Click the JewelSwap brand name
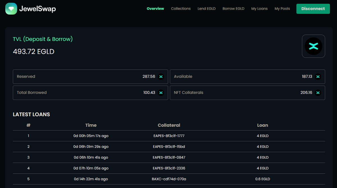This screenshot has width=337, height=188. pos(38,9)
